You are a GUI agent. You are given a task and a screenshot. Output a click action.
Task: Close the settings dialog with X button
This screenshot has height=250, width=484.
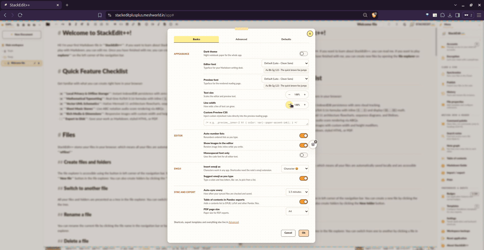[310, 34]
